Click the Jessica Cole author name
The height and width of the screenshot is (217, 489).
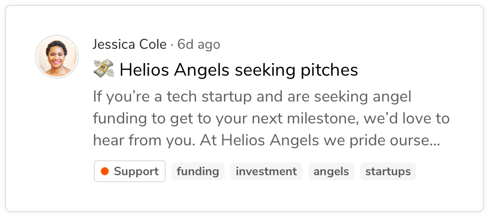point(129,44)
